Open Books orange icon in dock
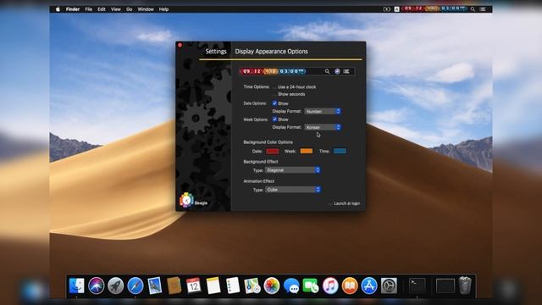This screenshot has height=305, width=542. pyautogui.click(x=350, y=286)
